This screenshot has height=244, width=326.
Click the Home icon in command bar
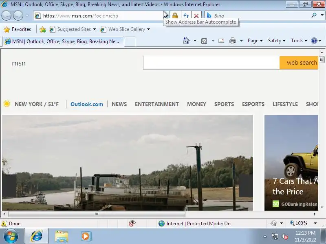[186, 41]
